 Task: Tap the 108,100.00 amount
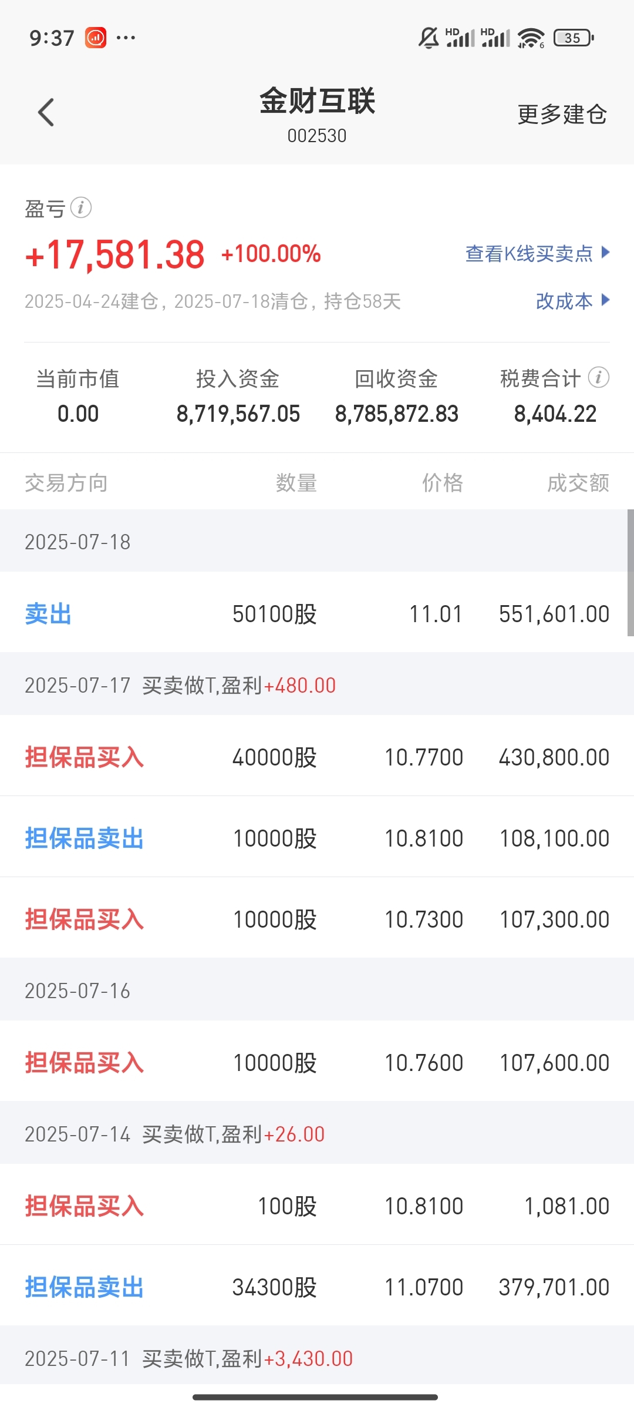(x=554, y=838)
